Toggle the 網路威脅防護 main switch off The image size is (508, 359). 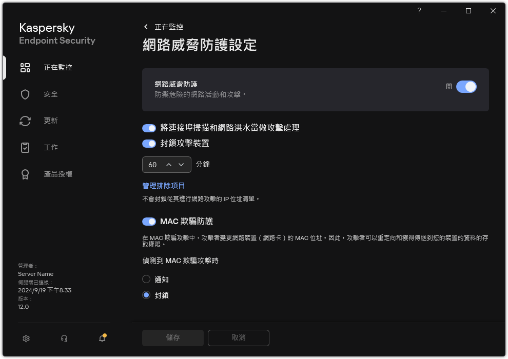coord(466,87)
